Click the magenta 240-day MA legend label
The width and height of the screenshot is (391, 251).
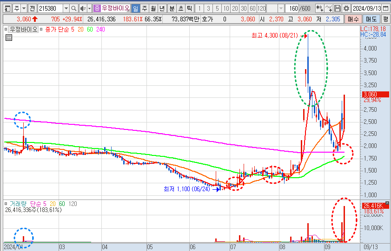point(100,29)
